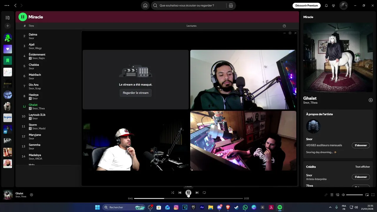Skip to the next track
The image size is (377, 212).
click(197, 193)
